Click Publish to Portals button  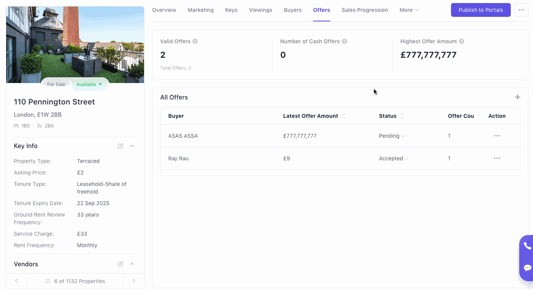tap(481, 10)
